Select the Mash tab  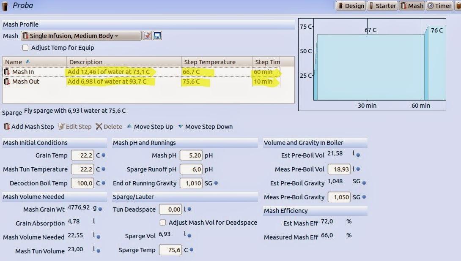(x=412, y=5)
